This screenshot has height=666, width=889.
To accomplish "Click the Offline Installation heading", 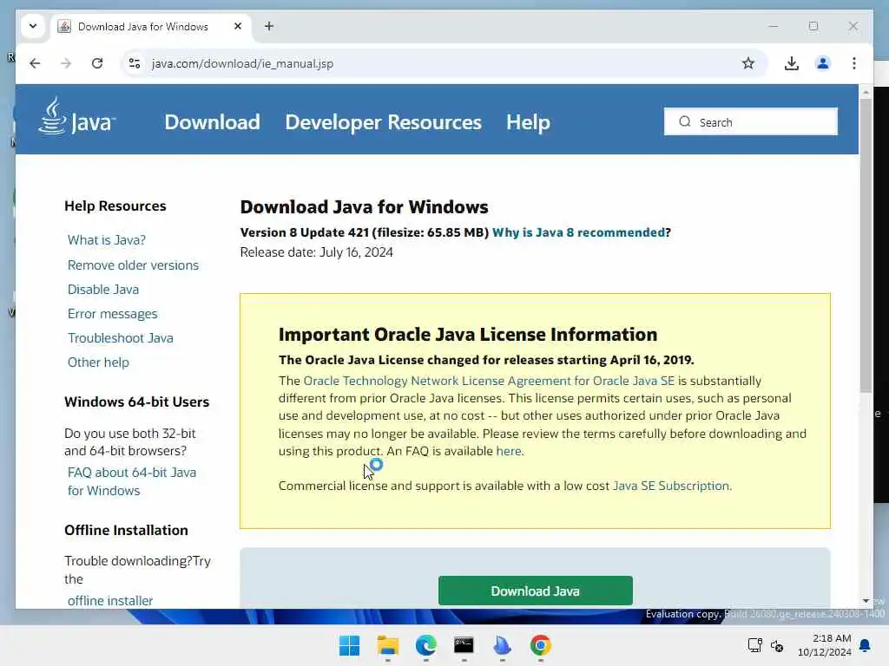I will click(x=126, y=530).
